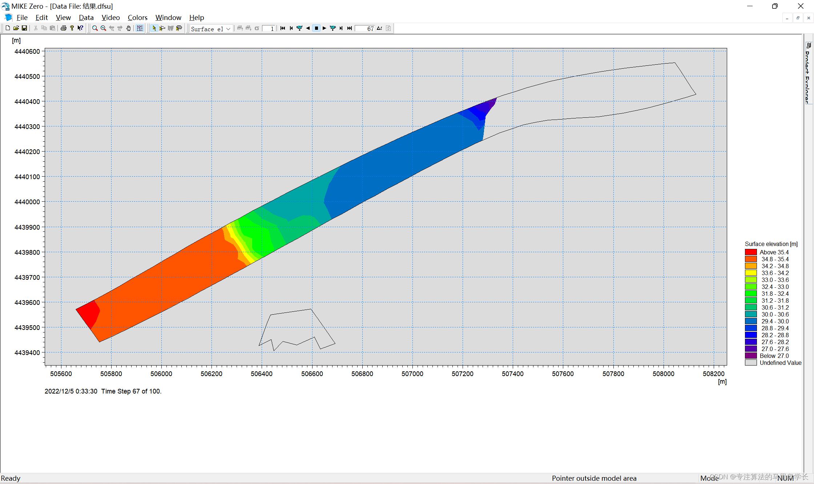Screen dimensions: 814x484
Task: Open a file with folder icon
Action: (16, 28)
